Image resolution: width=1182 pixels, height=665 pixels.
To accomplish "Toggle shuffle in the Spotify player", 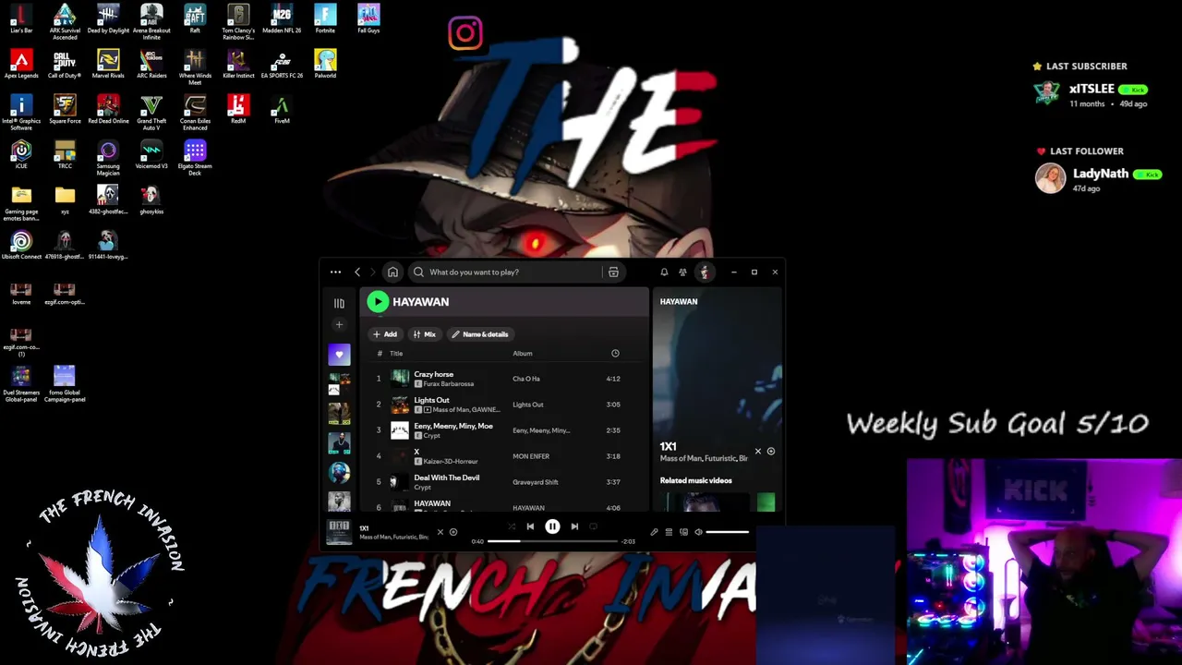I will 511,526.
